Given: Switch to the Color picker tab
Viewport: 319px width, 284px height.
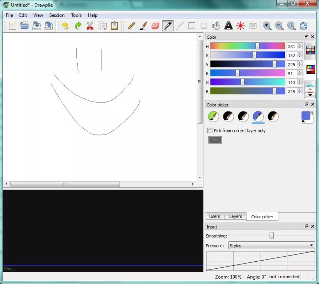Looking at the screenshot, I should [262, 217].
